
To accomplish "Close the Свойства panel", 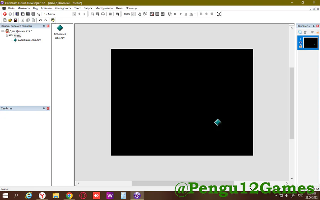I will coord(48,108).
